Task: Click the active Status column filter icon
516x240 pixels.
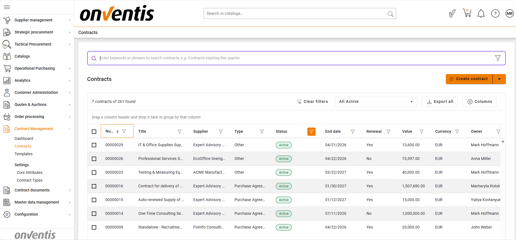Action: pyautogui.click(x=311, y=132)
